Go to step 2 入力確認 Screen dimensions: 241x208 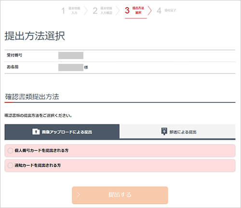coord(102,11)
